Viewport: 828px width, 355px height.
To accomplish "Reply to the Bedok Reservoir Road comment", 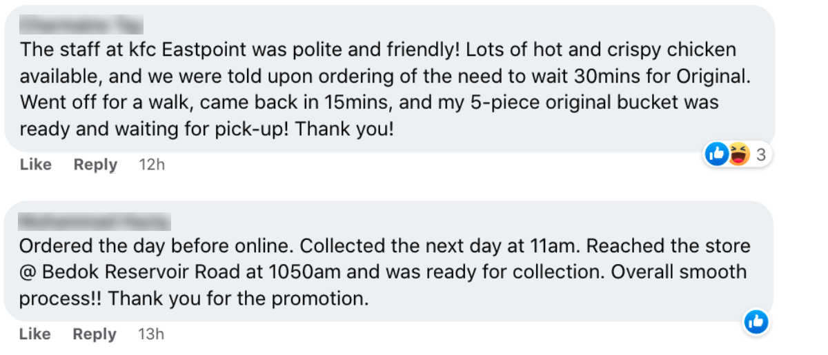I will click(x=95, y=334).
